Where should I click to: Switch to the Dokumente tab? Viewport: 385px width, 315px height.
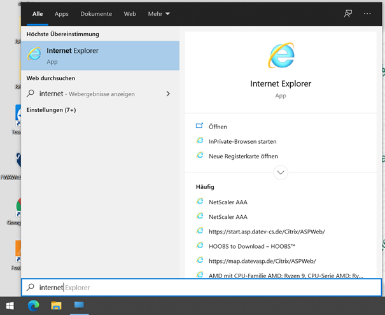tap(96, 14)
